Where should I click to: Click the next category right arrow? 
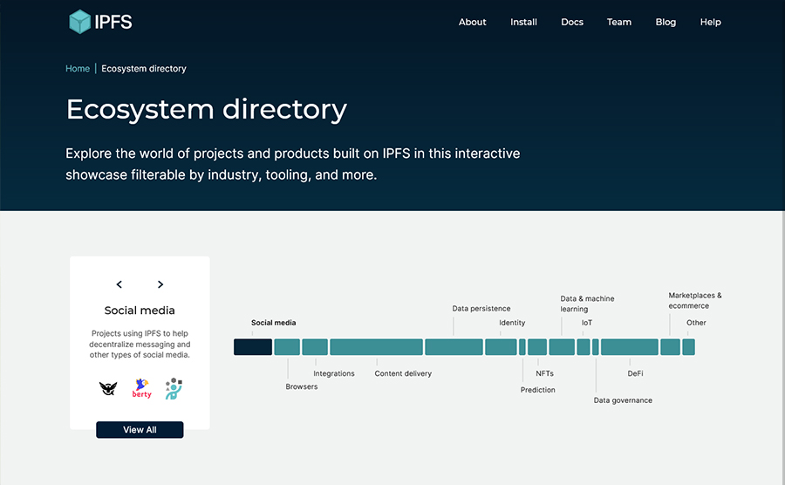(x=160, y=284)
